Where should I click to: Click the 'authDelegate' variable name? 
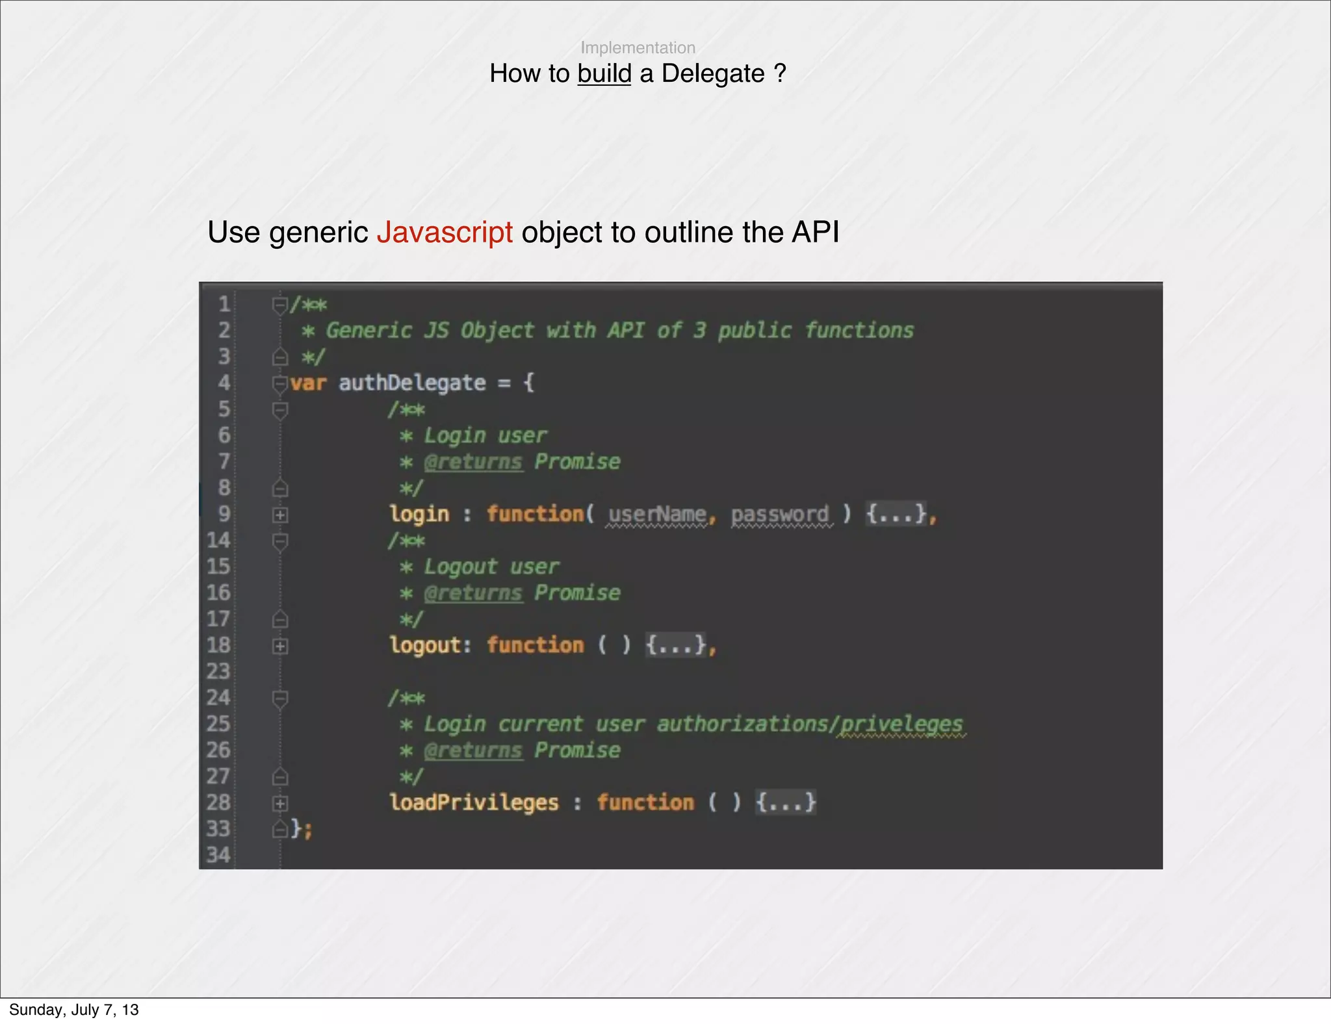(412, 383)
